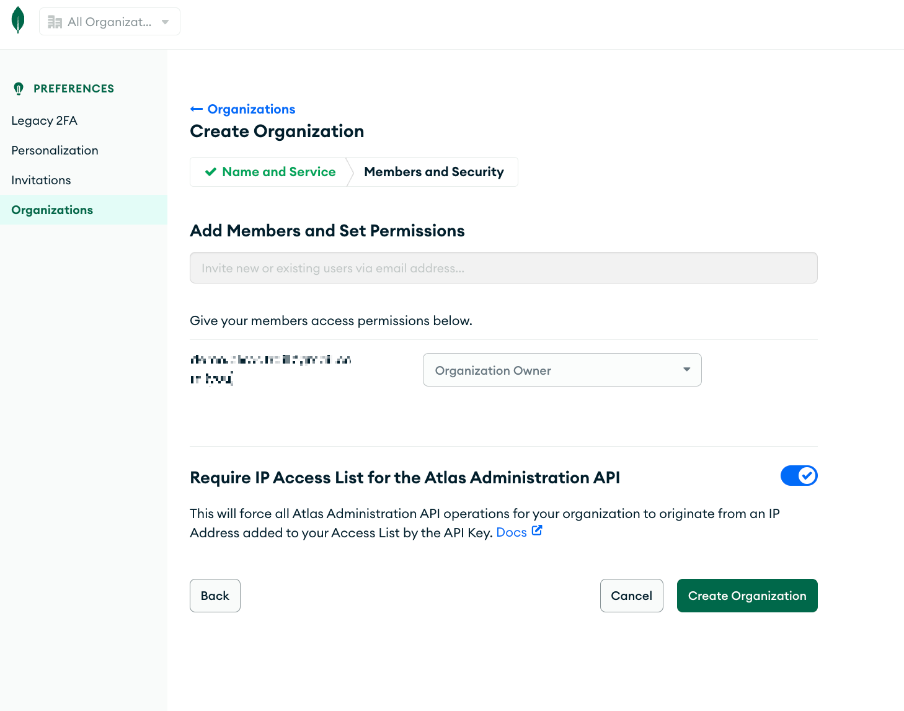Select Organizations in the sidebar
904x711 pixels.
click(84, 210)
